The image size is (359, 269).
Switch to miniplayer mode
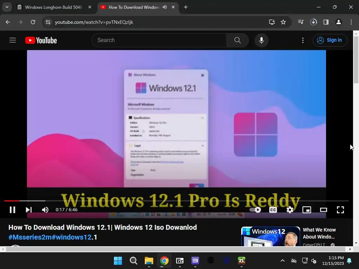[307, 210]
